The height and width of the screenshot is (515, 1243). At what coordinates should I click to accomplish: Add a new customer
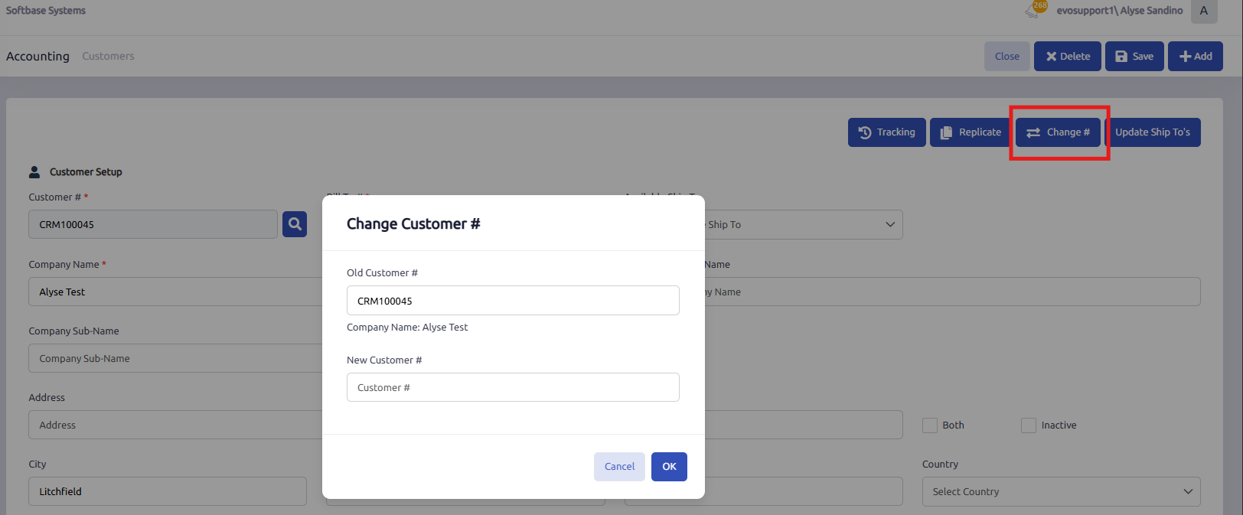click(1196, 56)
